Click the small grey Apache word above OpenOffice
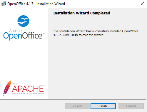 tap(16, 31)
